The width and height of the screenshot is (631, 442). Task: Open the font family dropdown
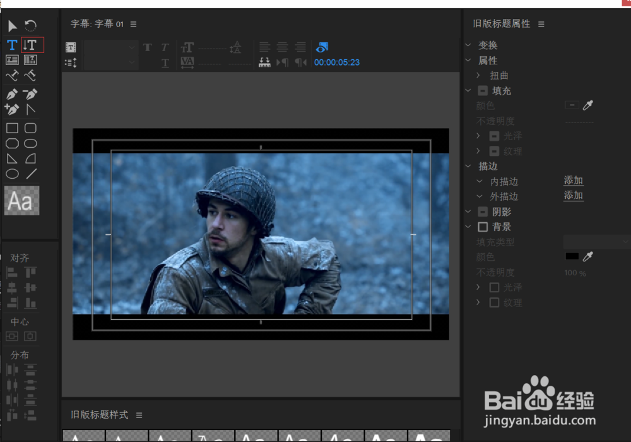(x=110, y=47)
